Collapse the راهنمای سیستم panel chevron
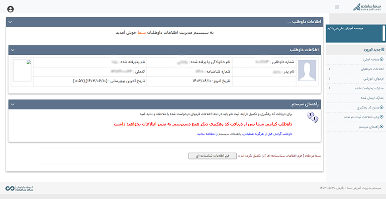The width and height of the screenshot is (386, 199). click(x=13, y=105)
